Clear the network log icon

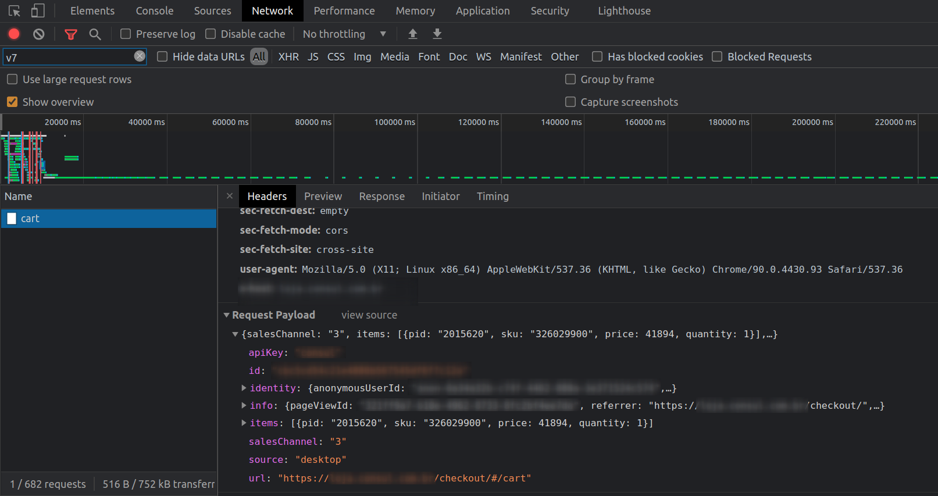click(x=39, y=34)
